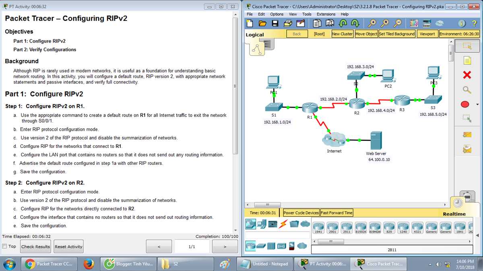The image size is (483, 271).
Task: Click the Reset Activity button
Action: (x=69, y=246)
